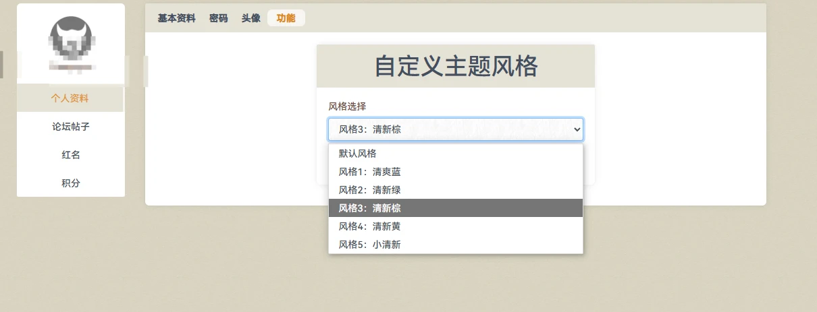Open the 头像 tab
The width and height of the screenshot is (817, 312).
[251, 18]
